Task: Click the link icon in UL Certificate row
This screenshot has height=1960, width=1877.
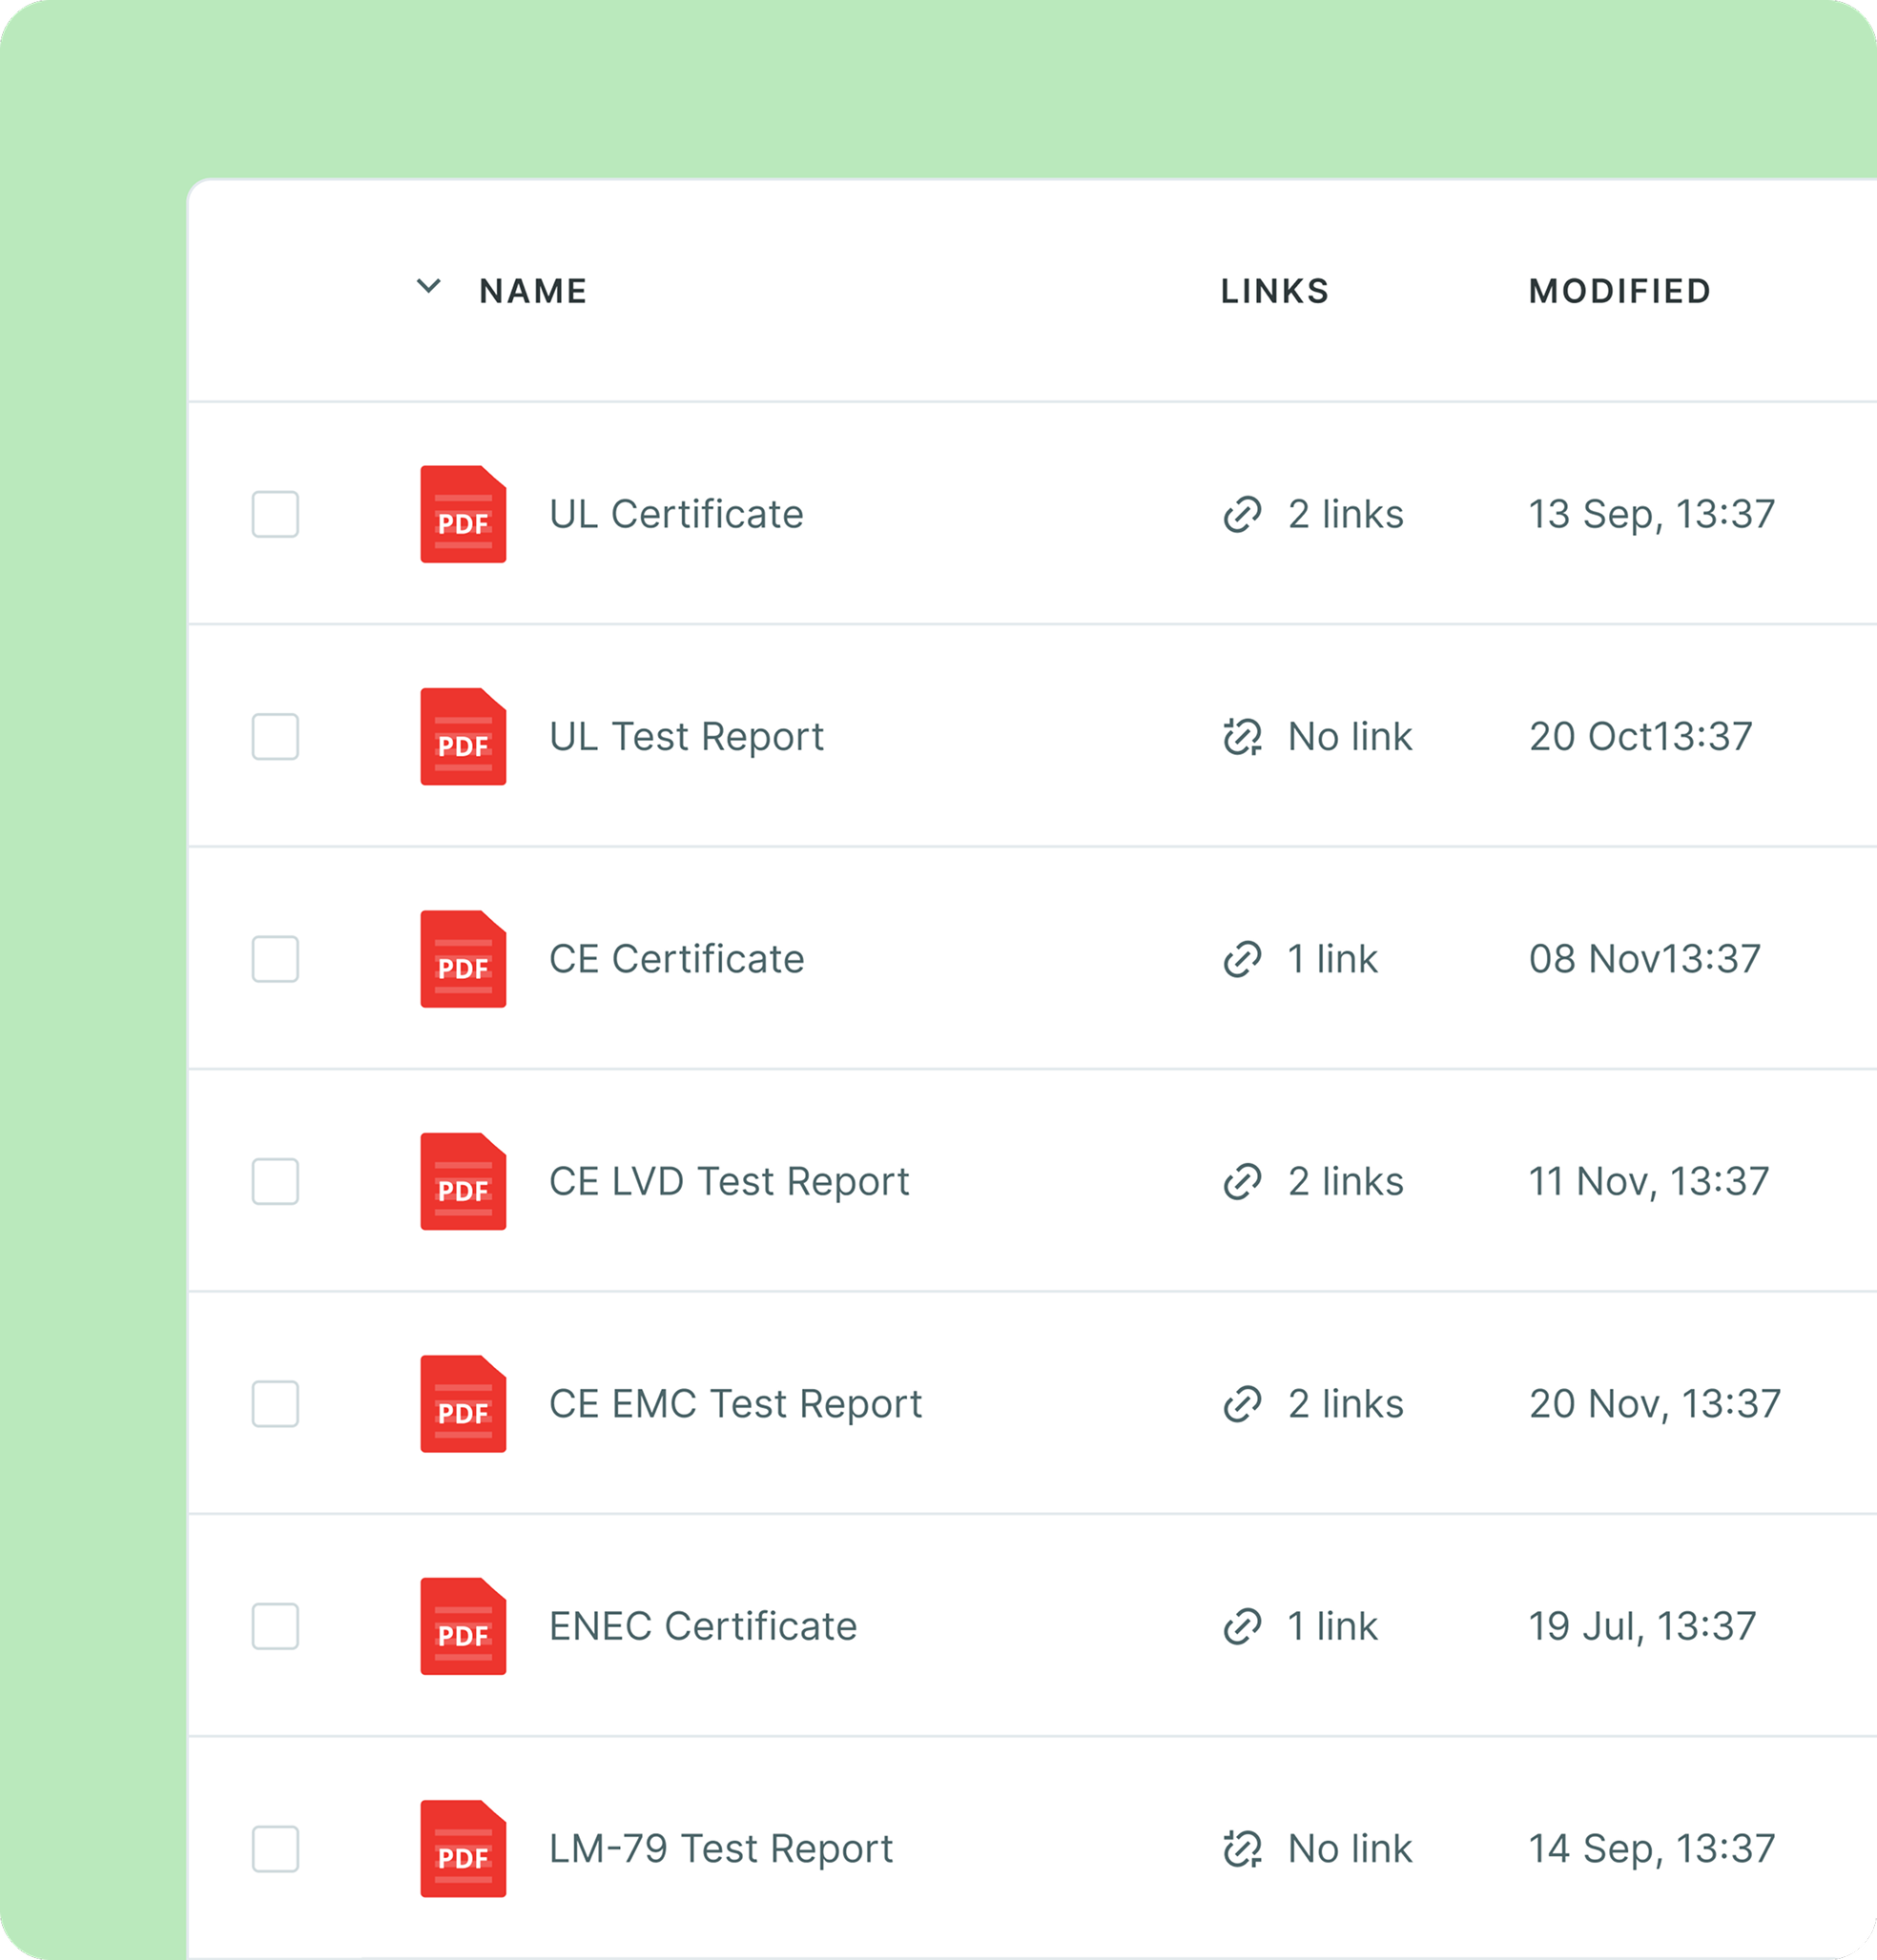Action: pyautogui.click(x=1243, y=515)
